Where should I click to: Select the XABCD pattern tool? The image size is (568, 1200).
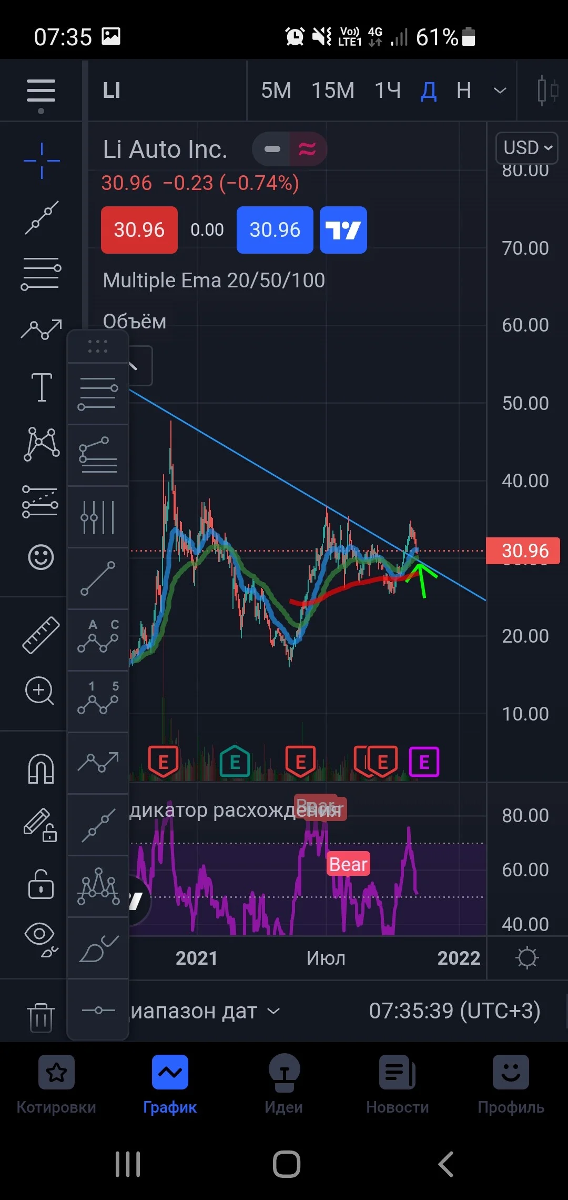42,444
